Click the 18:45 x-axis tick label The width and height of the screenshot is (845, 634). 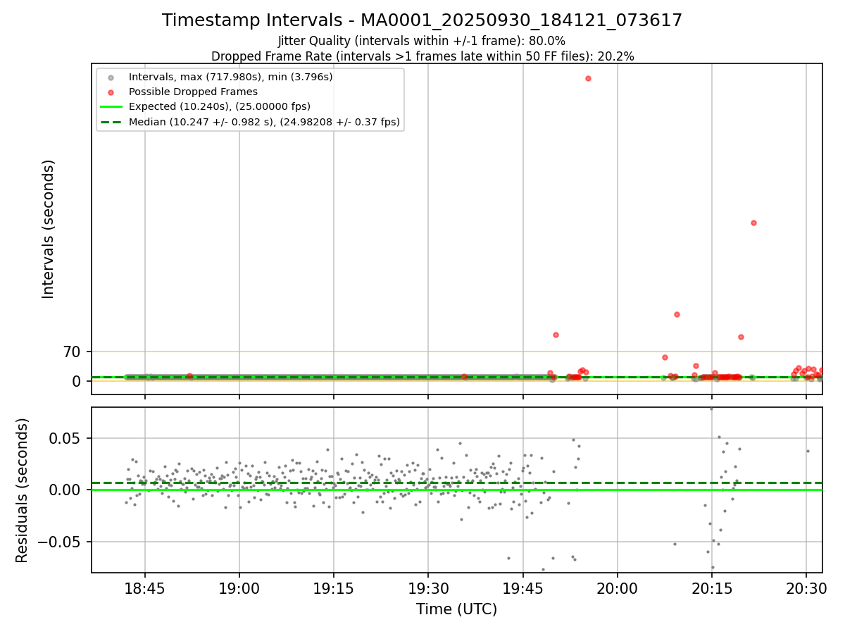point(145,588)
